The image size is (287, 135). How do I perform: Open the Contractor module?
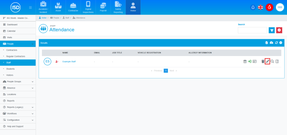click(73, 7)
